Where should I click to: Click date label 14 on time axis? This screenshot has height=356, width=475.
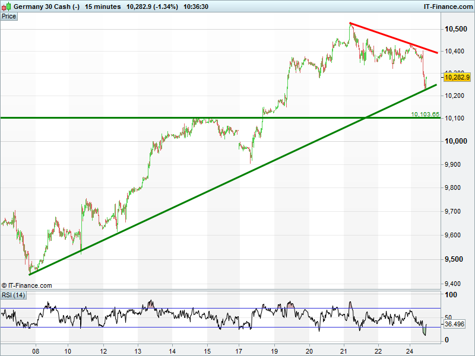(x=172, y=351)
